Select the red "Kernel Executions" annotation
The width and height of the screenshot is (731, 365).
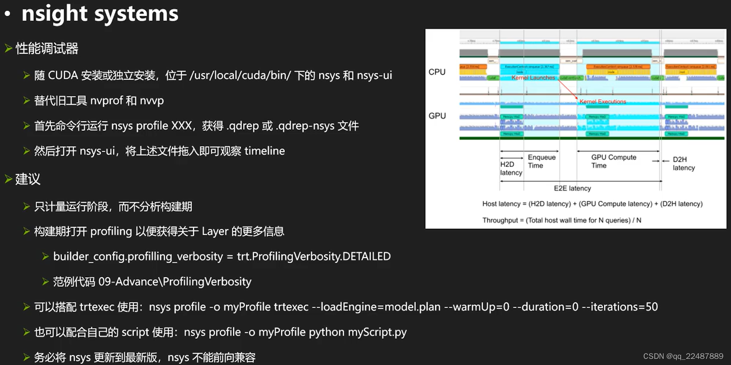point(603,101)
